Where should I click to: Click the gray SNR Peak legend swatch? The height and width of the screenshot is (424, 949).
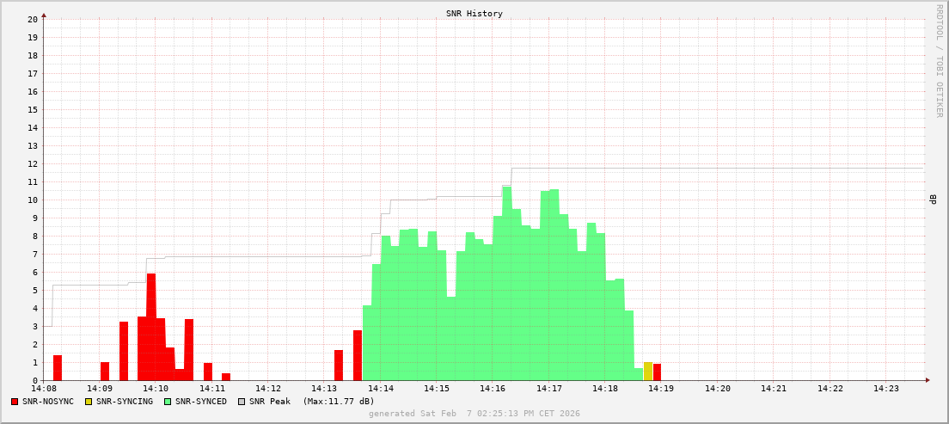(x=242, y=402)
